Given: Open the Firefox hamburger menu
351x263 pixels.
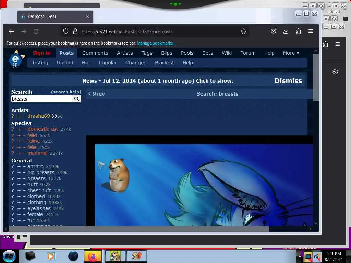Looking at the screenshot, I should tap(311, 31).
